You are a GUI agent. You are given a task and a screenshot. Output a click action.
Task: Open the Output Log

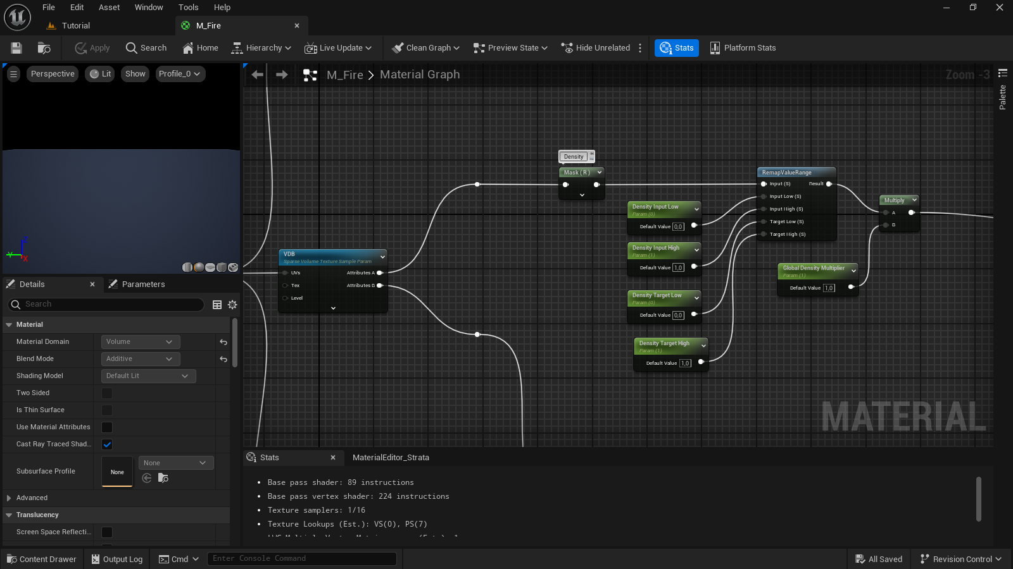pyautogui.click(x=116, y=559)
